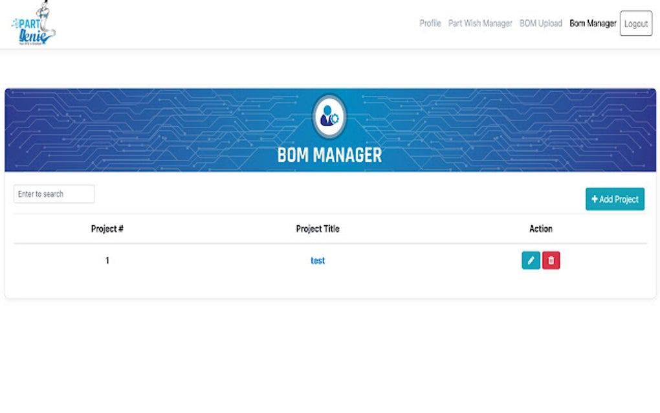Click the Logout button
The image size is (660, 413).
[635, 23]
